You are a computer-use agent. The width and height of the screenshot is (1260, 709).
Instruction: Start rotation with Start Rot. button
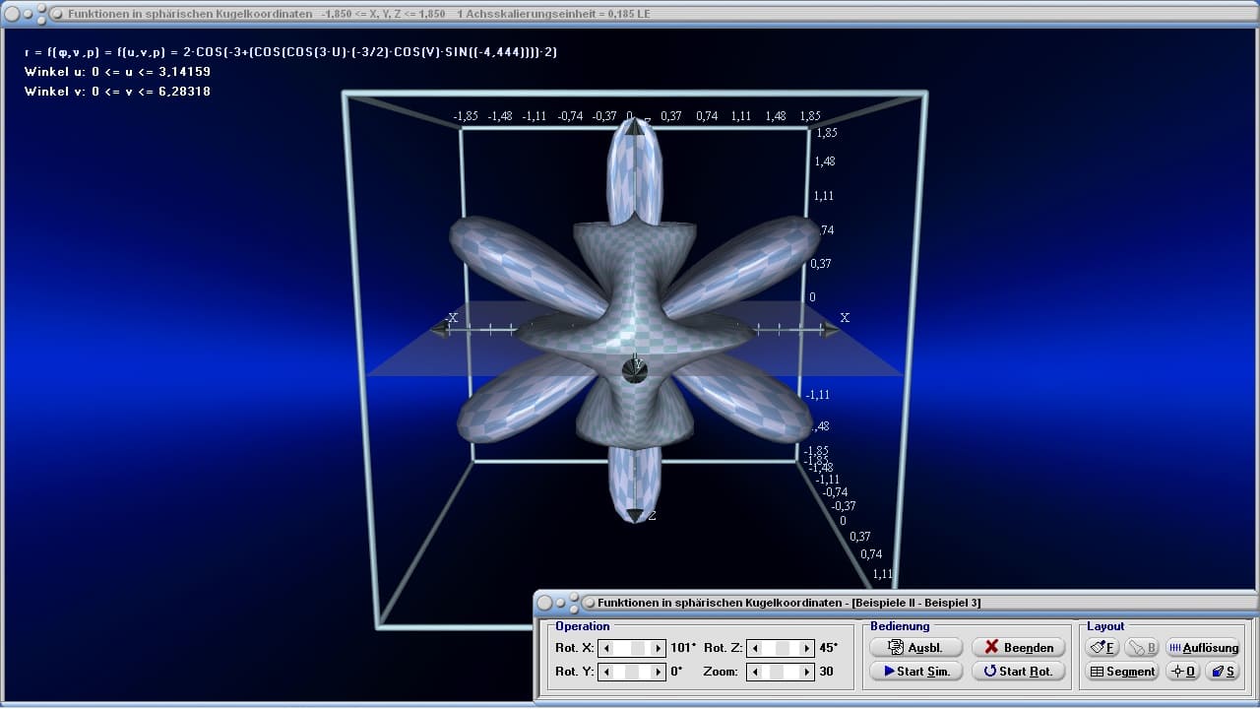1018,671
